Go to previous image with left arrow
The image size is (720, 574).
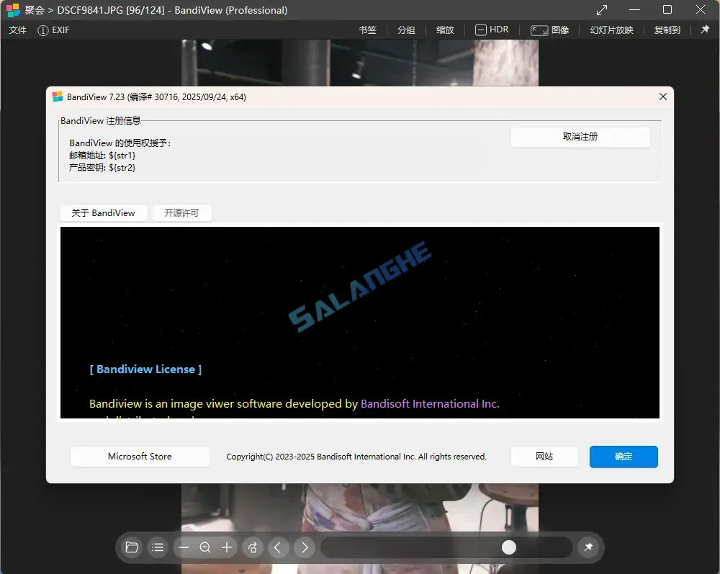tap(279, 547)
